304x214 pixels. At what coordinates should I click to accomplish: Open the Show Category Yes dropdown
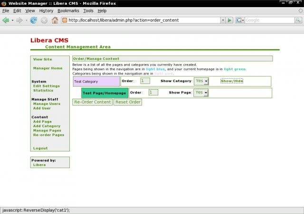pos(201,81)
